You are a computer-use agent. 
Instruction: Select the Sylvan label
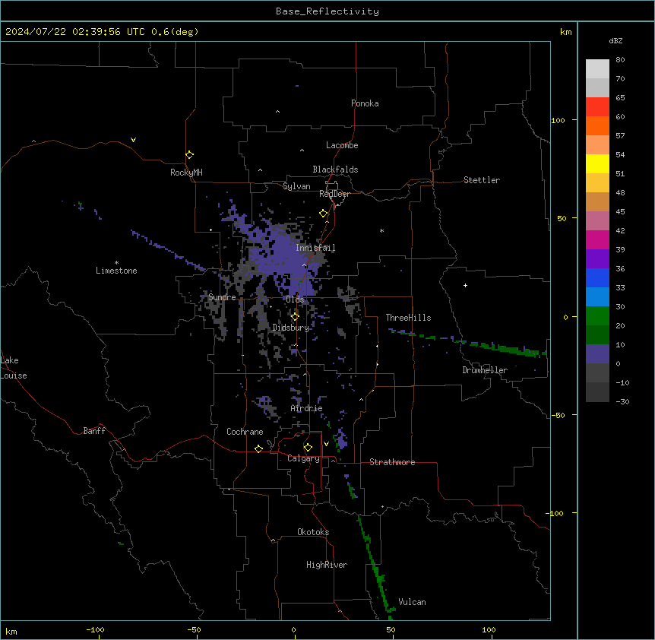296,186
